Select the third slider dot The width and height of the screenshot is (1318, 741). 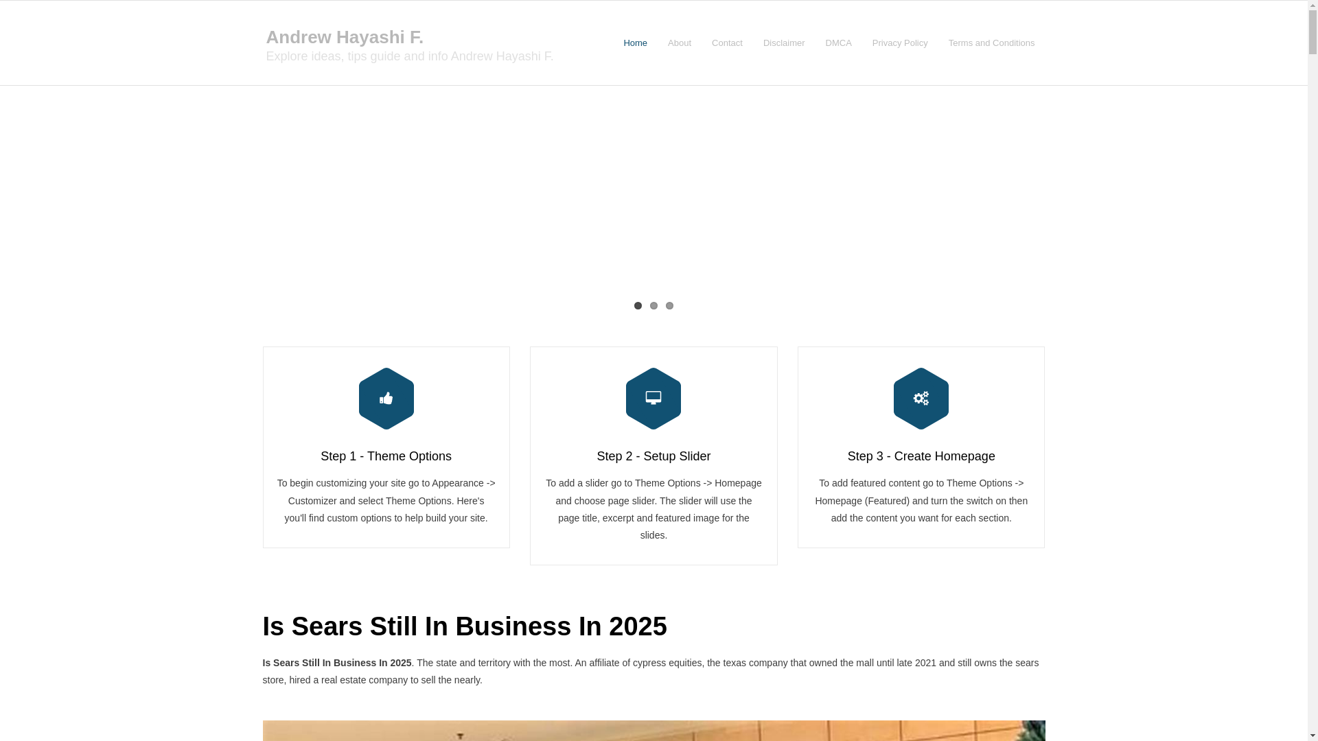coord(669,306)
